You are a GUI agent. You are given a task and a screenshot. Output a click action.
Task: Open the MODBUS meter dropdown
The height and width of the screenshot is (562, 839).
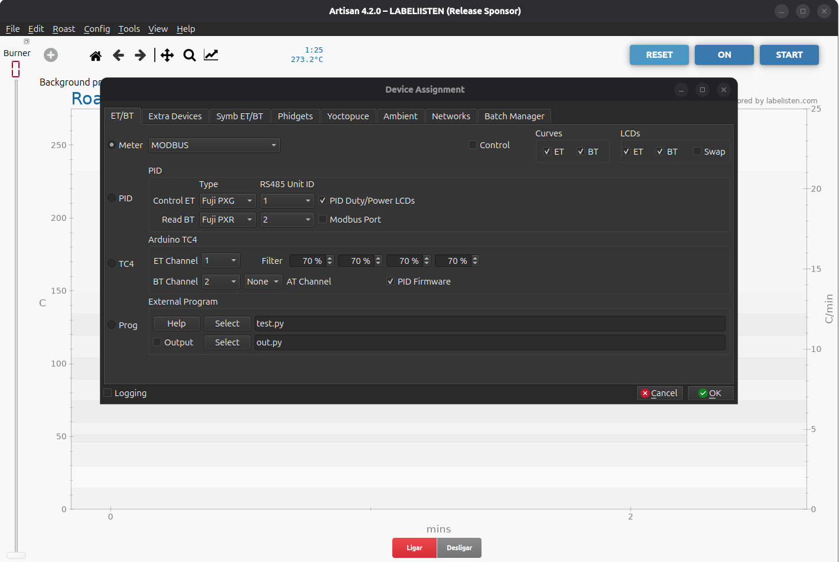tap(214, 145)
